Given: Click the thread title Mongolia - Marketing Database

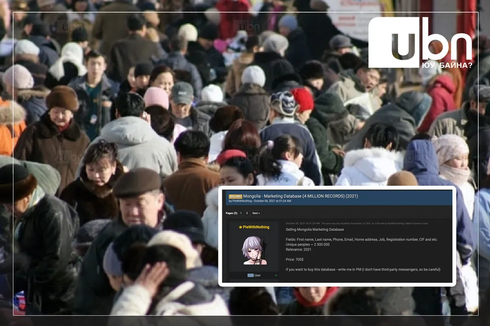Looking at the screenshot, I should tap(301, 196).
